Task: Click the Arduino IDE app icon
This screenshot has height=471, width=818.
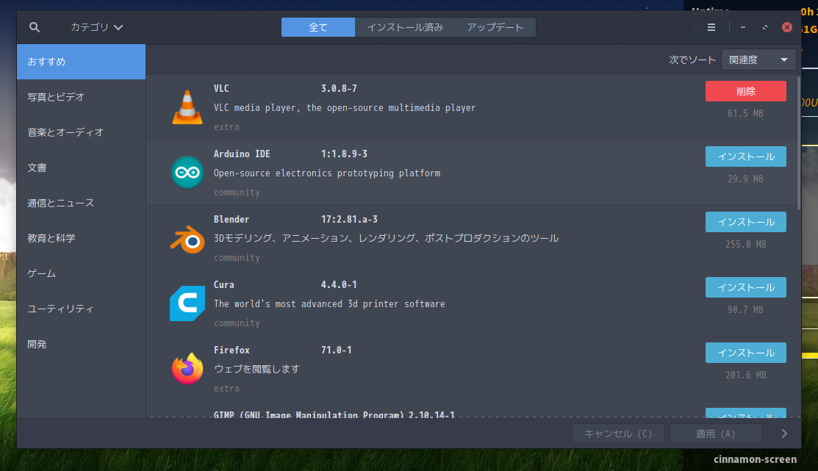Action: [187, 173]
